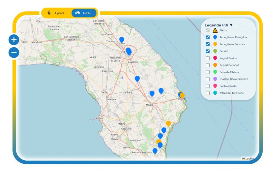274x169 pixels.
Task: Click the orange pin at Otranto
Action: click(x=182, y=95)
